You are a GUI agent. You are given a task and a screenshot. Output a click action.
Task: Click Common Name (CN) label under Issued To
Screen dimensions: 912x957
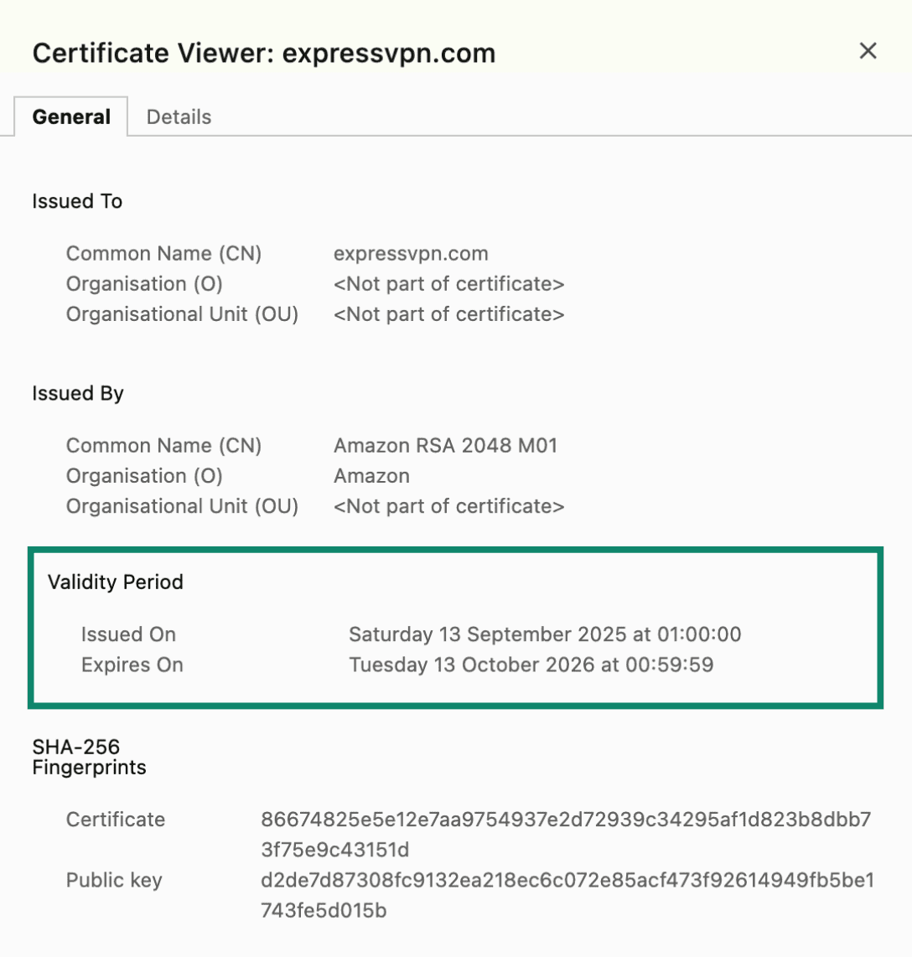[163, 253]
